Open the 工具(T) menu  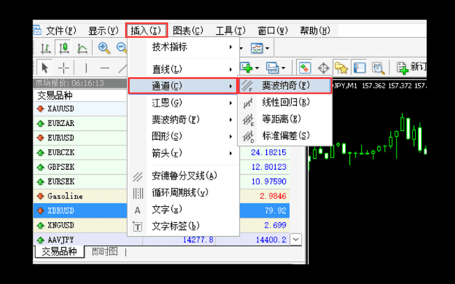click(230, 31)
